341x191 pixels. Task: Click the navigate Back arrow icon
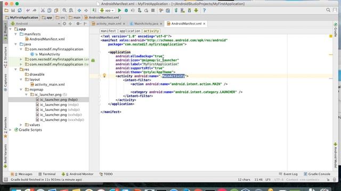click(x=79, y=11)
